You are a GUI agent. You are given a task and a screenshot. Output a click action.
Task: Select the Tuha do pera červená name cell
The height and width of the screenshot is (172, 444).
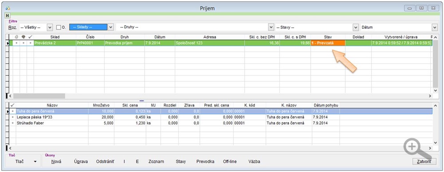click(52, 111)
